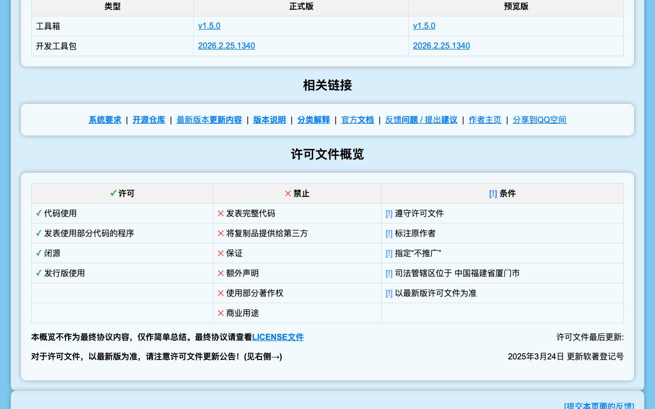
Task: Click red cross beside 商业用途
Action: pos(221,313)
